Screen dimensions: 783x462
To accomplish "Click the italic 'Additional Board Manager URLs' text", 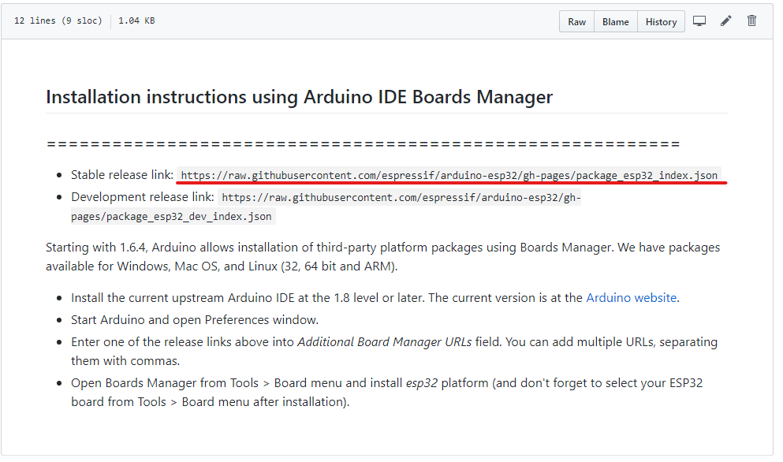I will 385,342.
